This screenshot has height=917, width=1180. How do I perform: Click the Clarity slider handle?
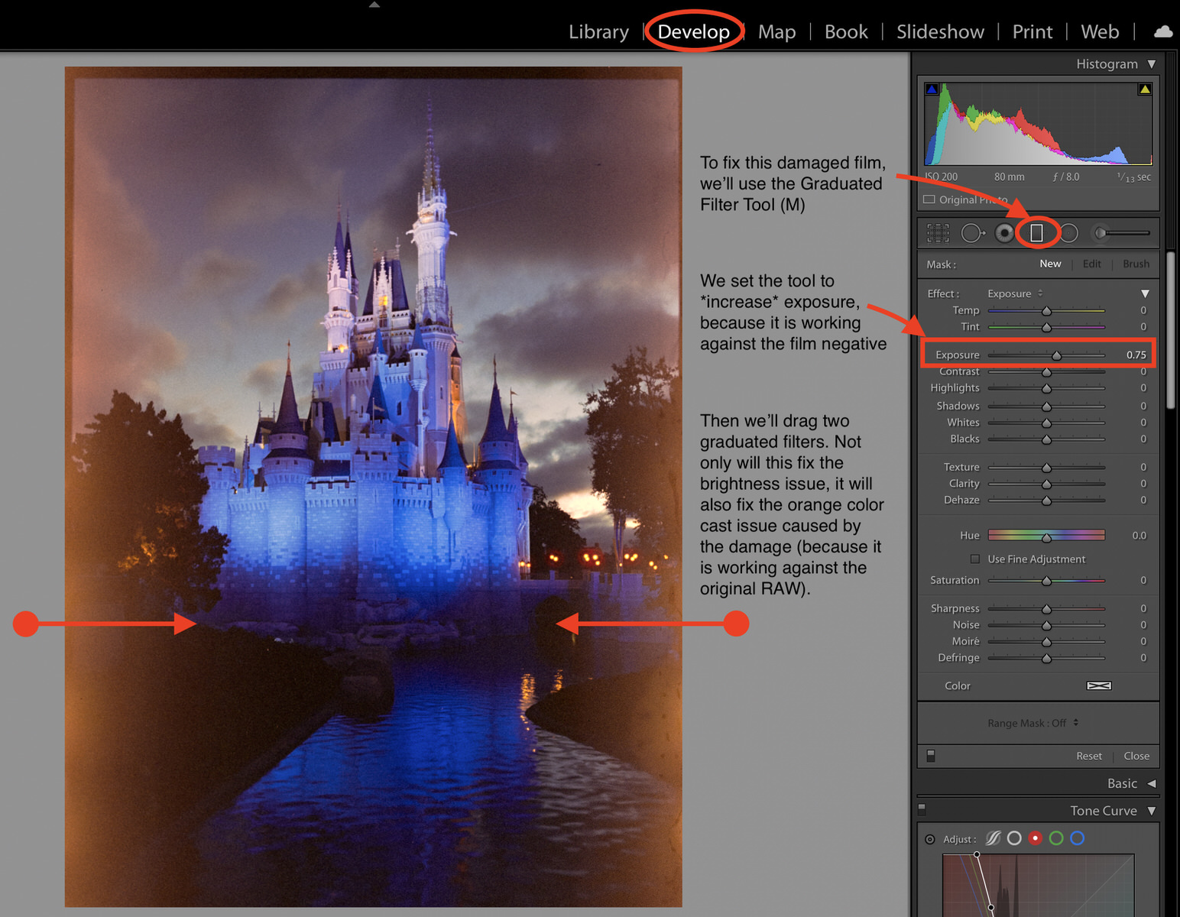pyautogui.click(x=1046, y=484)
